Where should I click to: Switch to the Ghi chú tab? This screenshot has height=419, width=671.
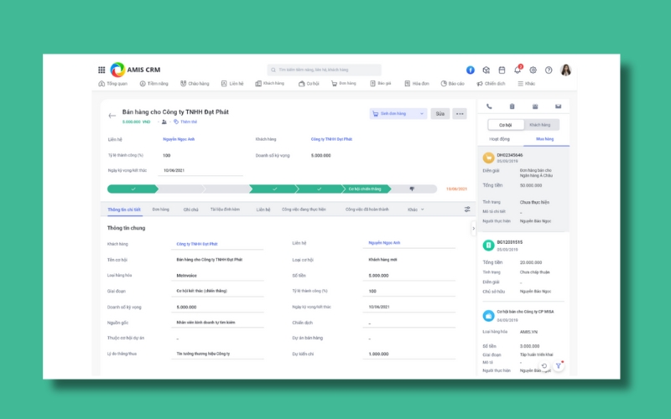(x=190, y=209)
